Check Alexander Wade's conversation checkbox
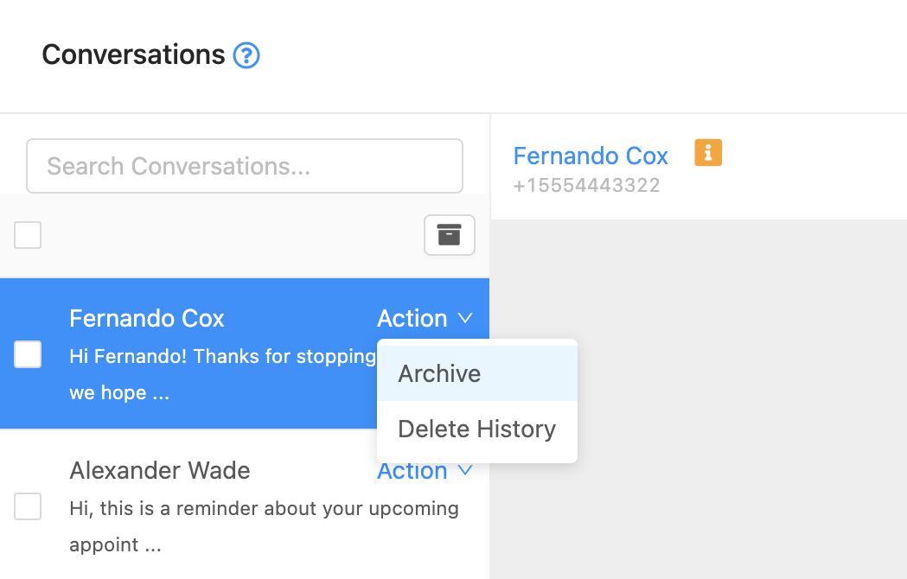The height and width of the screenshot is (579, 907). pyautogui.click(x=27, y=506)
